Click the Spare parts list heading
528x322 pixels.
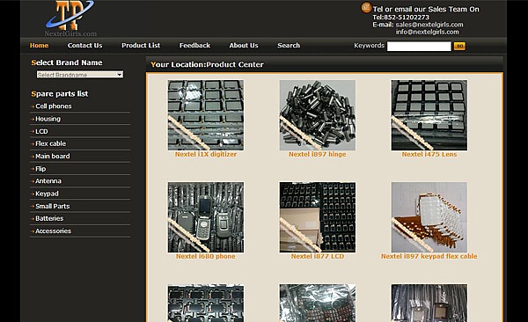pos(60,94)
